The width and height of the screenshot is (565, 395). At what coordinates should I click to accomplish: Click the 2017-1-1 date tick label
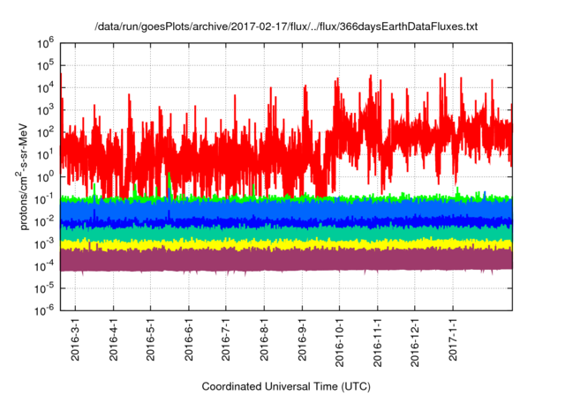453,339
